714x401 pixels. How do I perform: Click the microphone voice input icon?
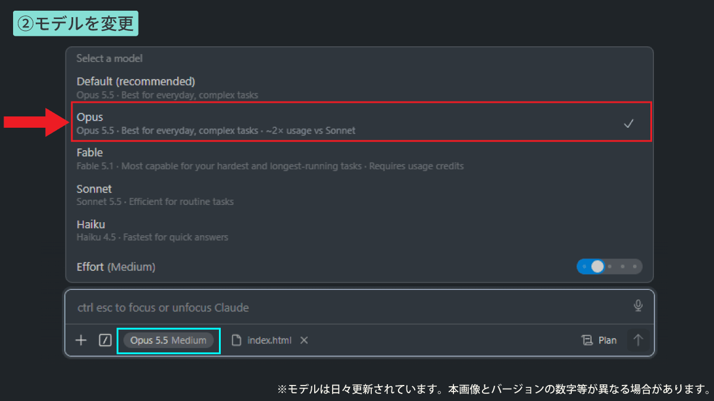638,306
